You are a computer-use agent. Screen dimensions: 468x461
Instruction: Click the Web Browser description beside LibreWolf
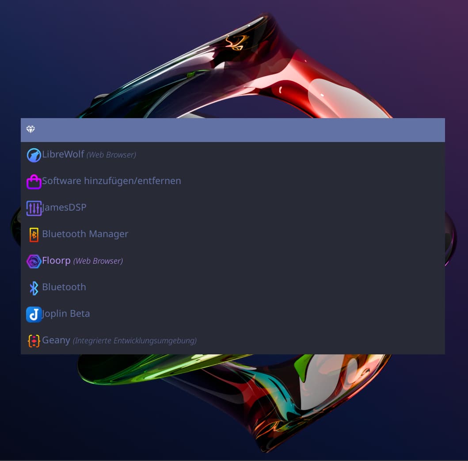click(x=111, y=155)
